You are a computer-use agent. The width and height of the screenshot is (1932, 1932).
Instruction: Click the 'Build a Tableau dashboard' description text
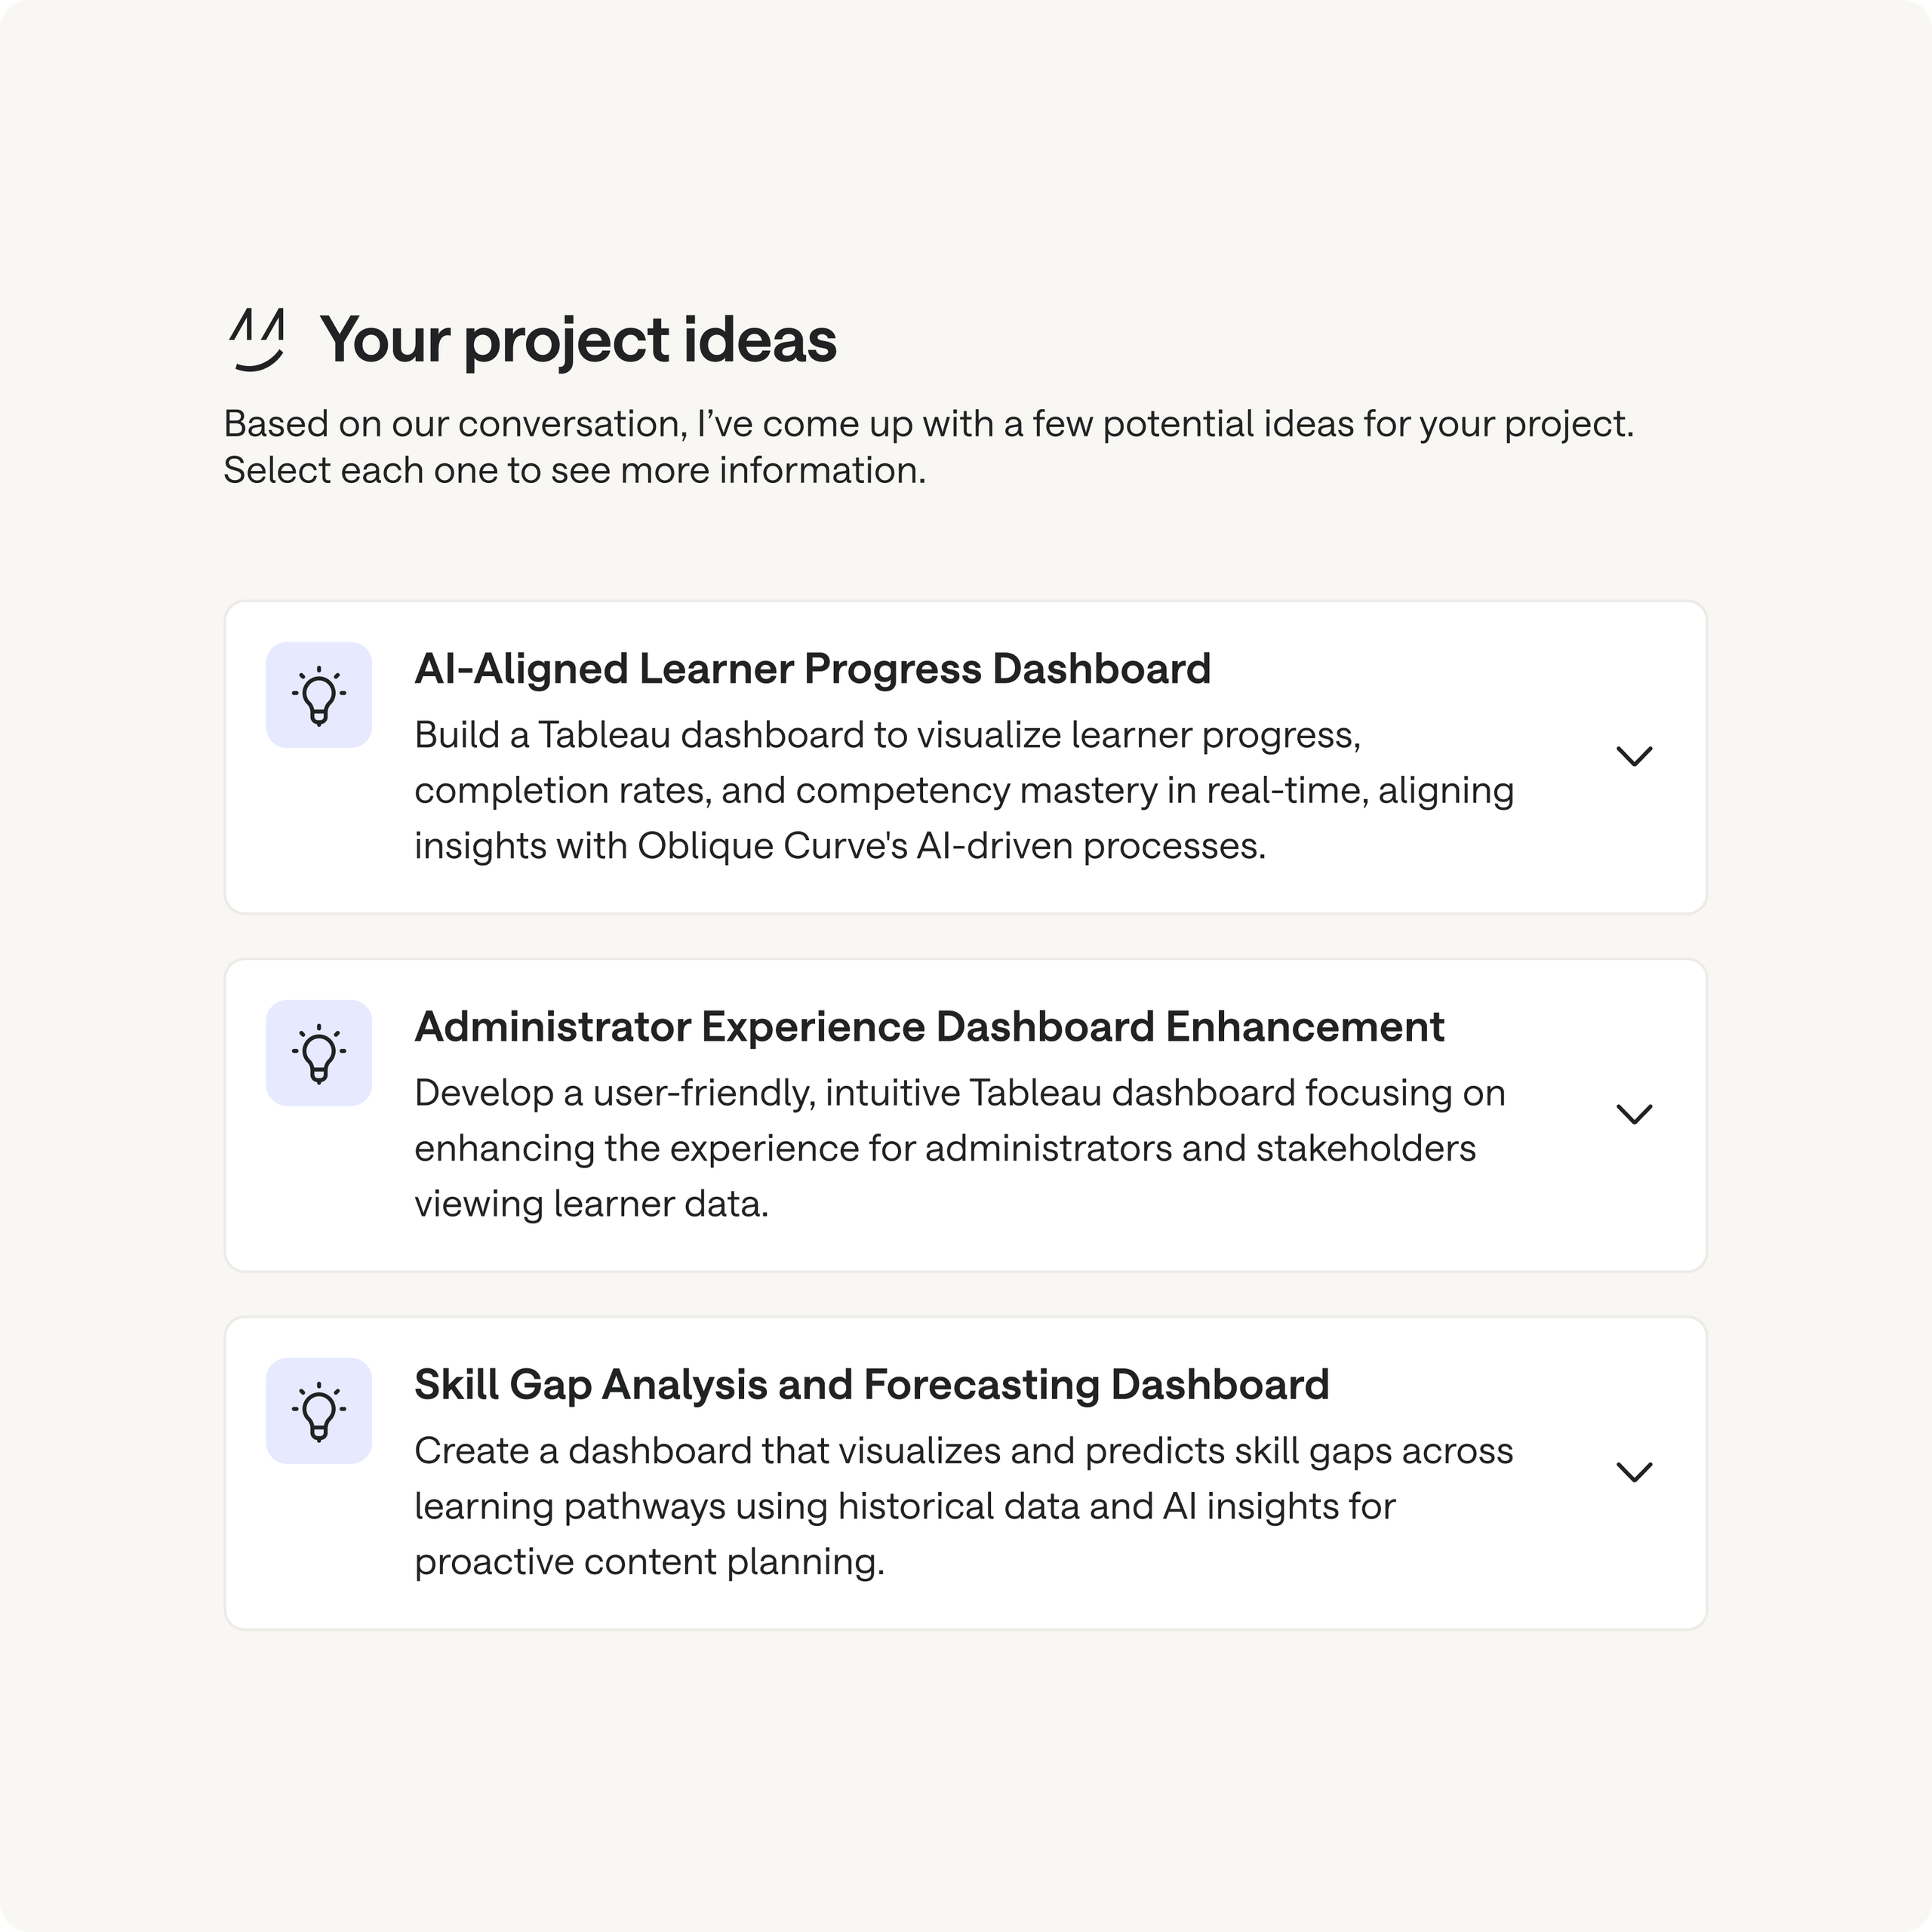point(964,790)
